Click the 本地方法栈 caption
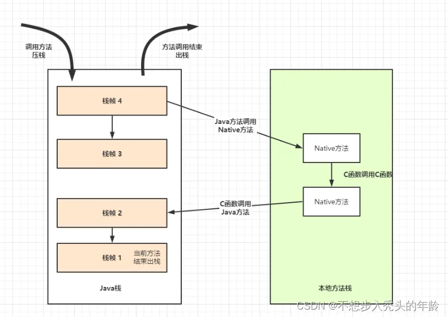448x317 pixels. pos(331,288)
